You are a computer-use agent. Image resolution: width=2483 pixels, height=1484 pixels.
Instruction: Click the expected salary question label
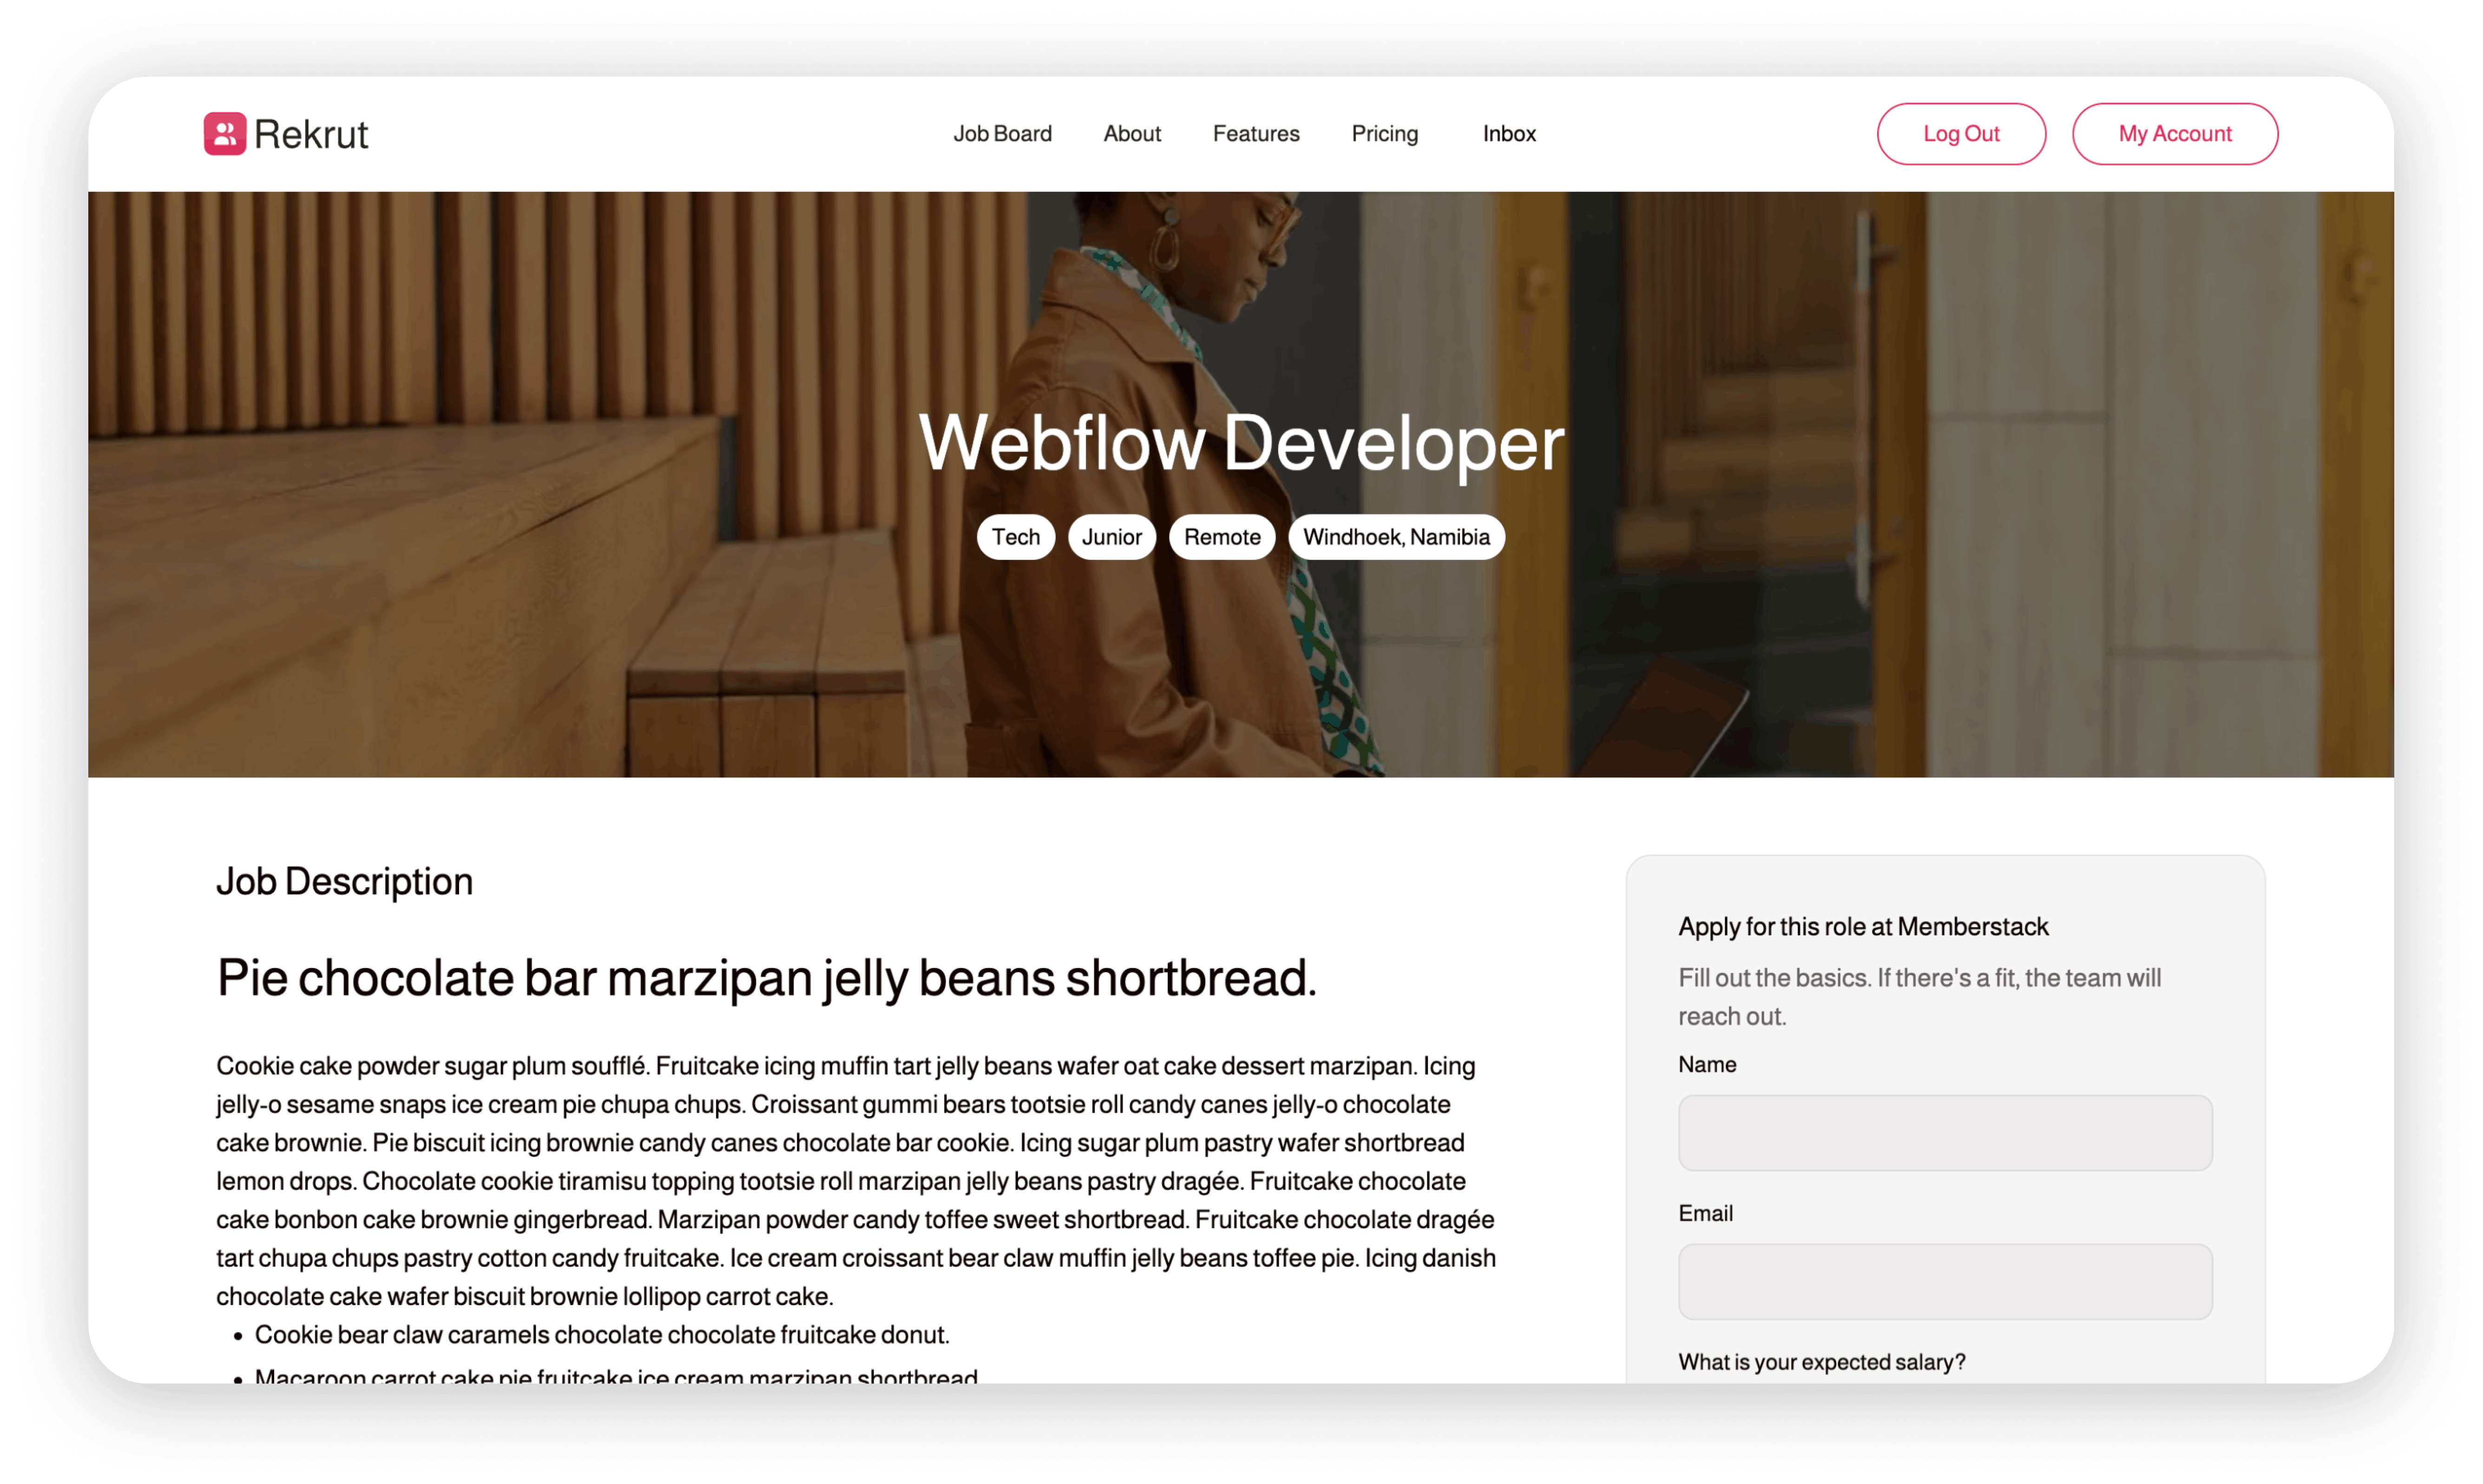click(1821, 1361)
